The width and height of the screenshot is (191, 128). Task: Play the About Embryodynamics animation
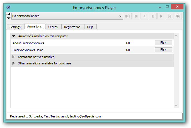click(x=163, y=43)
